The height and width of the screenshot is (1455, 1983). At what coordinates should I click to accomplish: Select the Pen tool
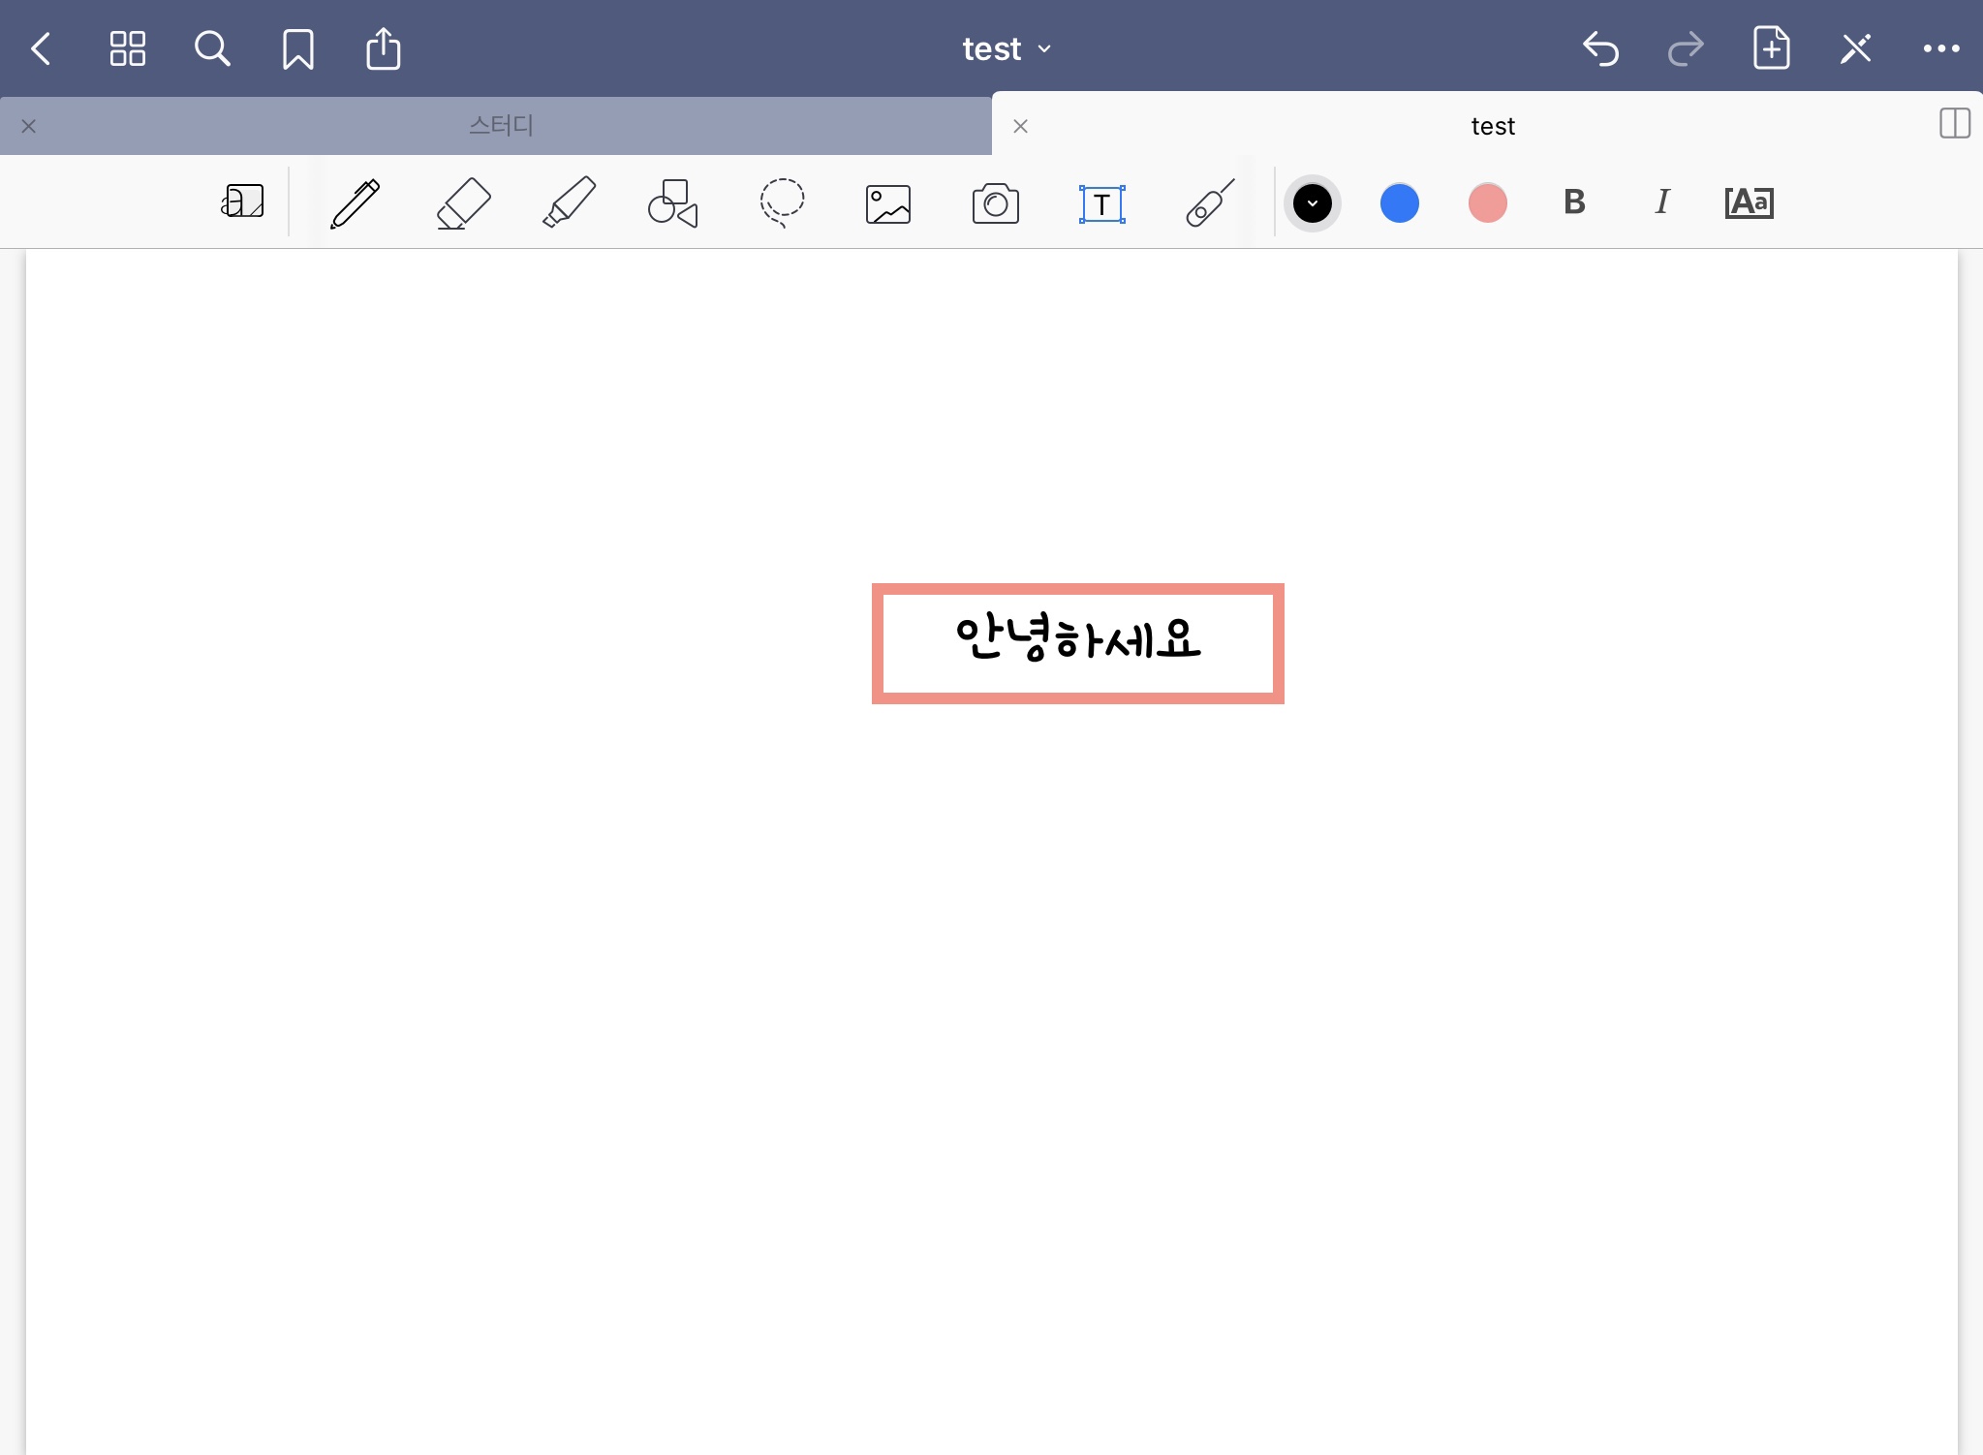(356, 203)
